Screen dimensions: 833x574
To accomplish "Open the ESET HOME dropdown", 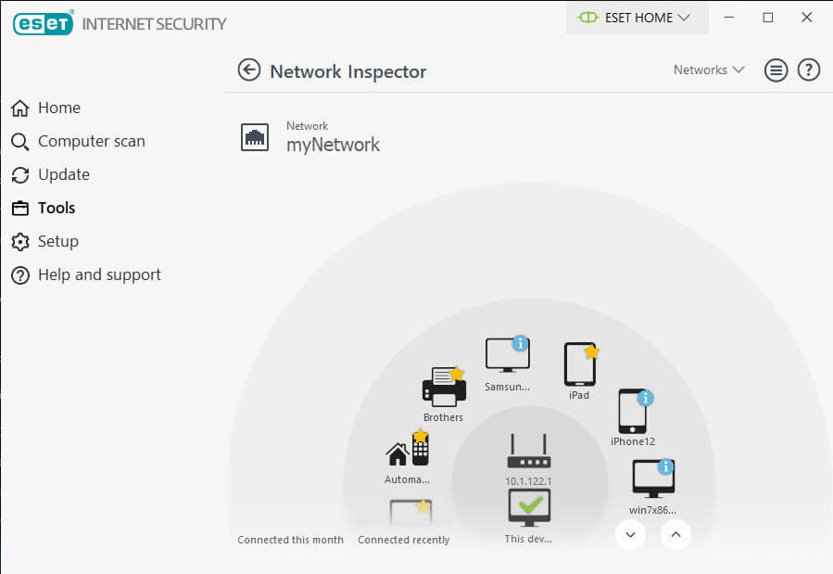I will [637, 18].
